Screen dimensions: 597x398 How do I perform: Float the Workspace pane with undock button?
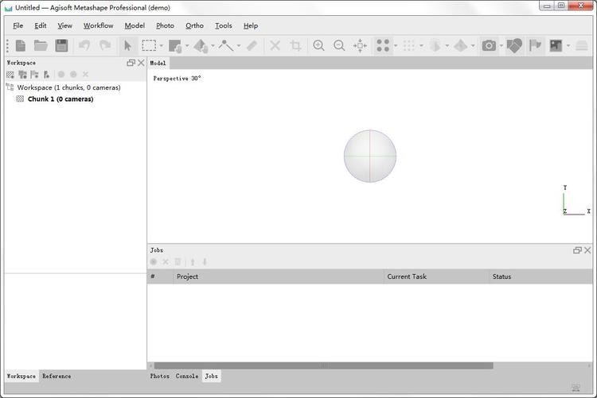[x=131, y=63]
